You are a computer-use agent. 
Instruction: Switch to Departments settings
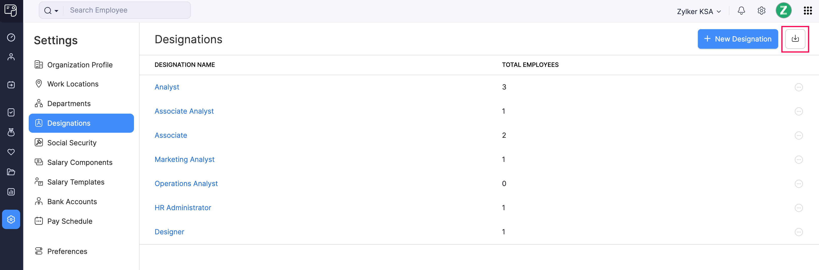coord(69,103)
